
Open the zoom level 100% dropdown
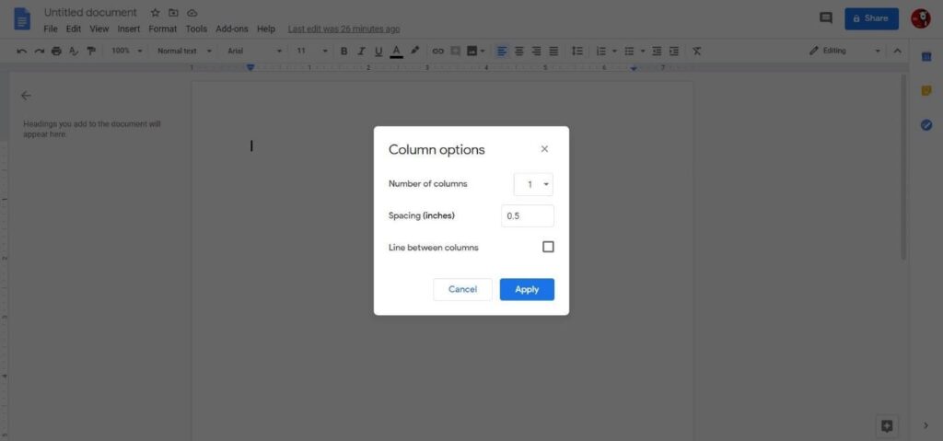[127, 52]
